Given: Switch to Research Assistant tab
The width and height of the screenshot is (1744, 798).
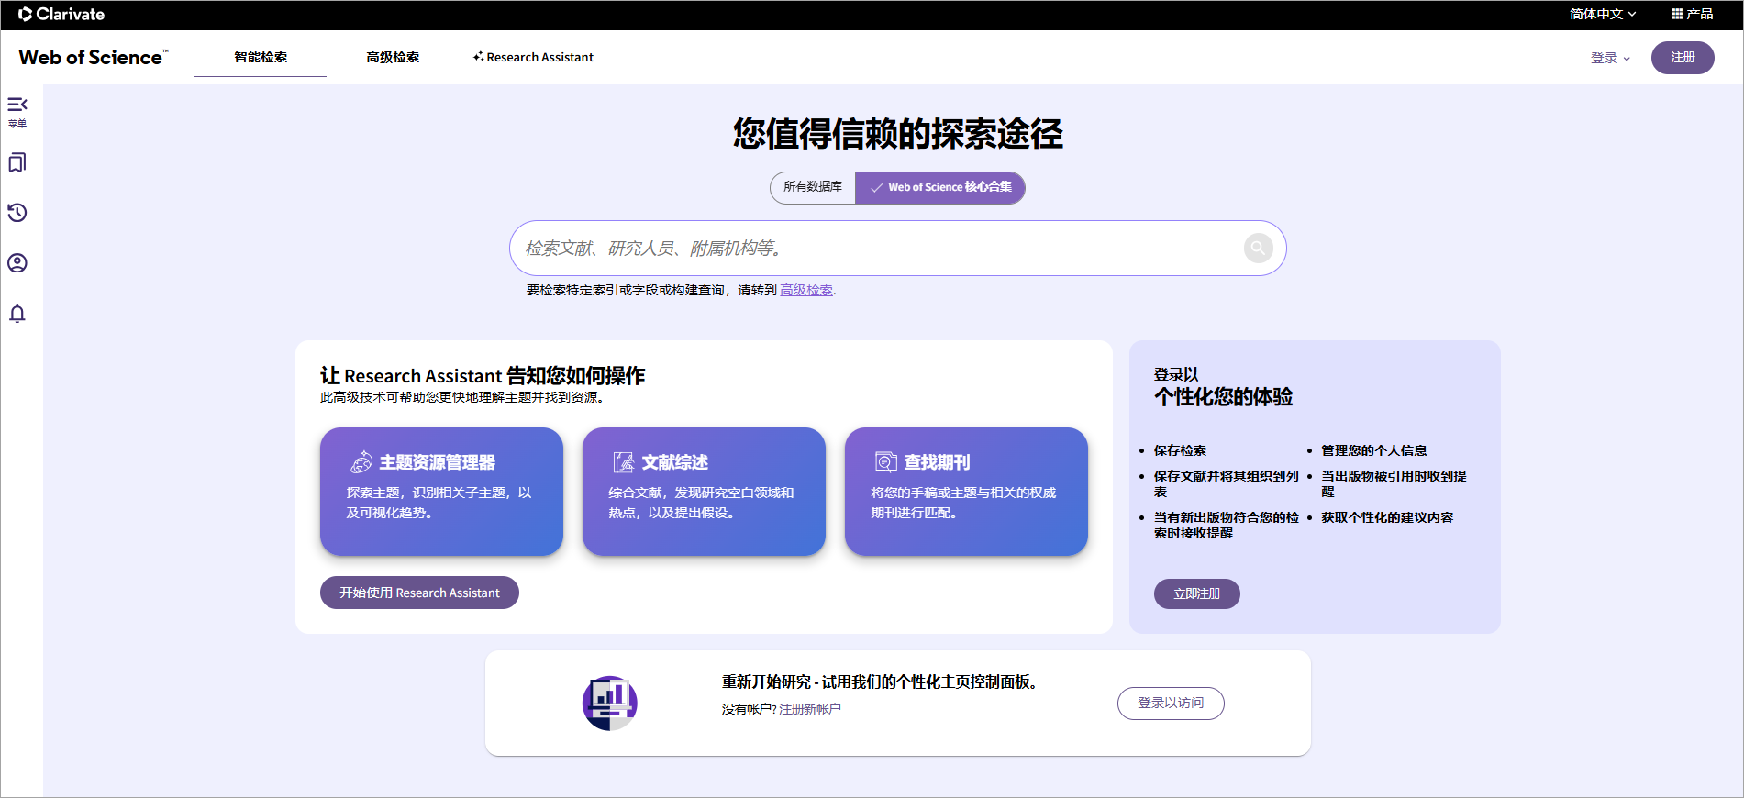Looking at the screenshot, I should (533, 57).
